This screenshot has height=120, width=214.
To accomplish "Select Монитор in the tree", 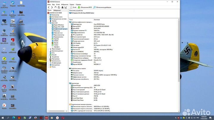I will 56,31.
